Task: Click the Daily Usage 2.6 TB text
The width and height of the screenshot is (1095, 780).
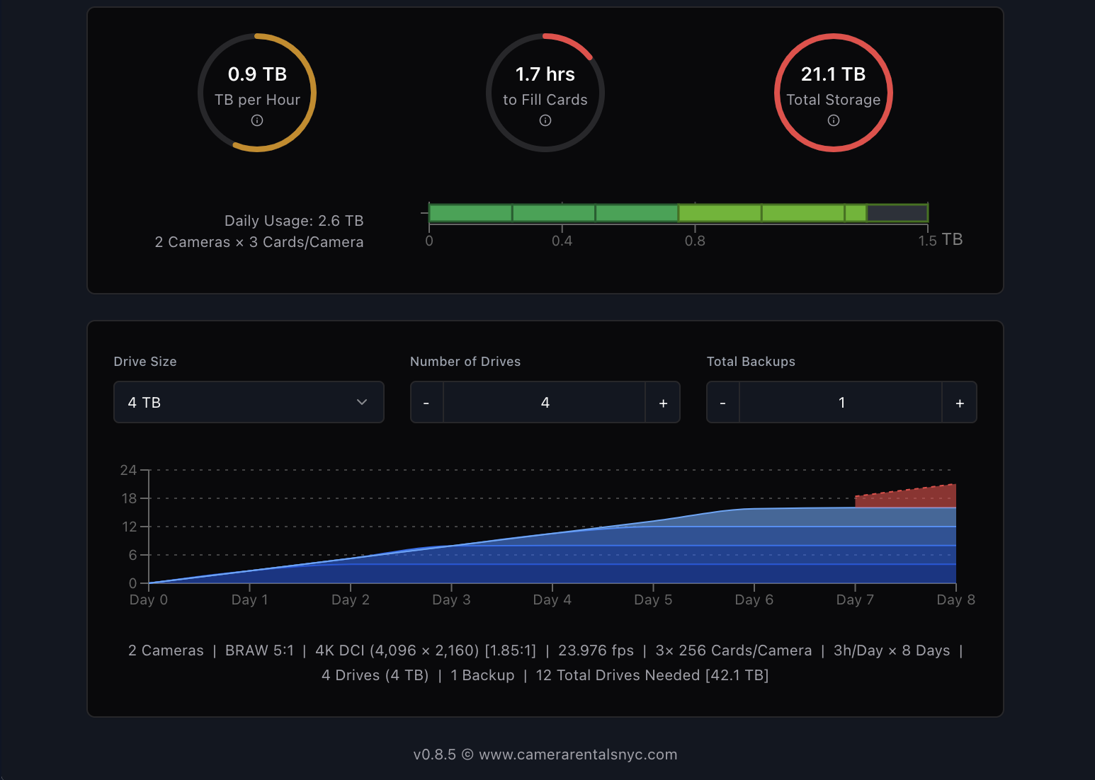Action: coord(293,220)
